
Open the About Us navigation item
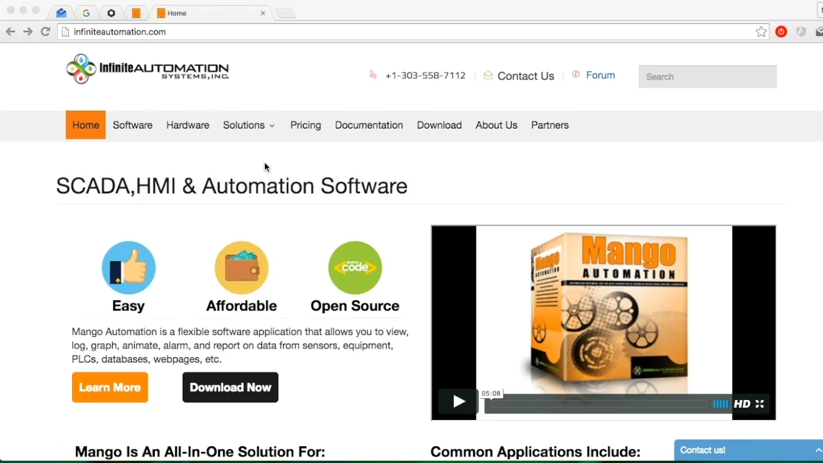[496, 125]
